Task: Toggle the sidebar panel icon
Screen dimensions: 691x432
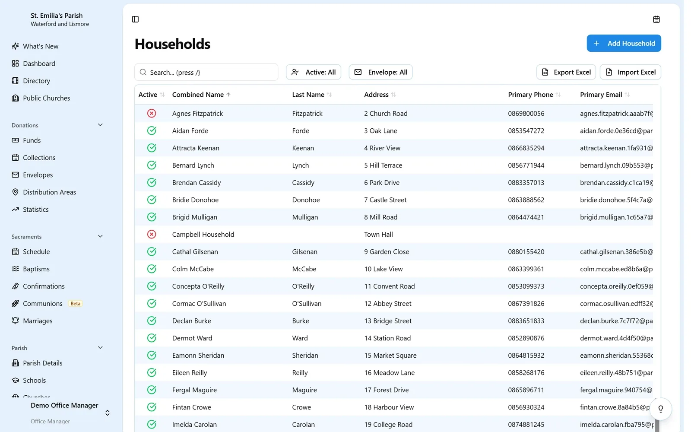Action: 135,19
